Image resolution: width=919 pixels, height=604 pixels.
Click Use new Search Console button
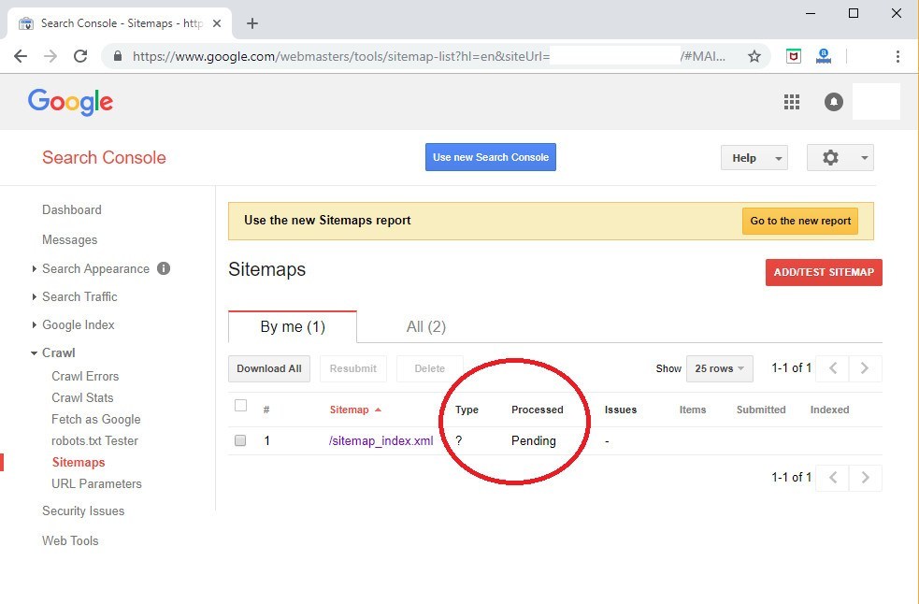pos(491,157)
